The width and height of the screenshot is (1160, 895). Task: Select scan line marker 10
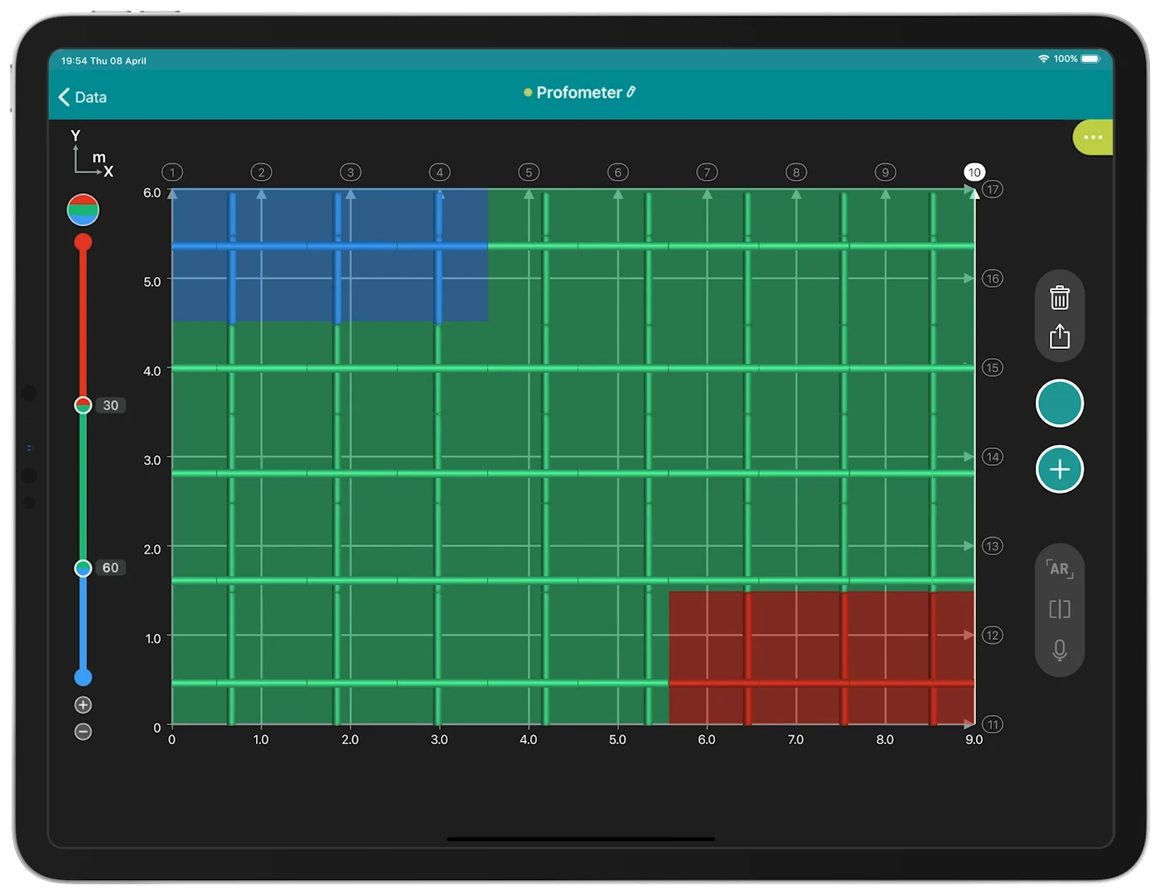pyautogui.click(x=974, y=172)
